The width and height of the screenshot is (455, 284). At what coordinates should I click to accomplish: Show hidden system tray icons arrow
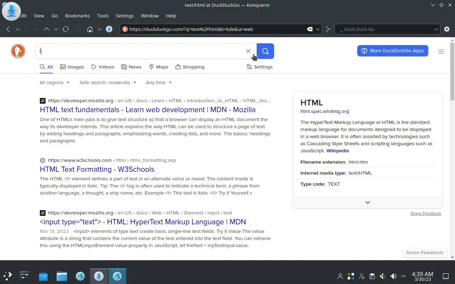[403, 276]
